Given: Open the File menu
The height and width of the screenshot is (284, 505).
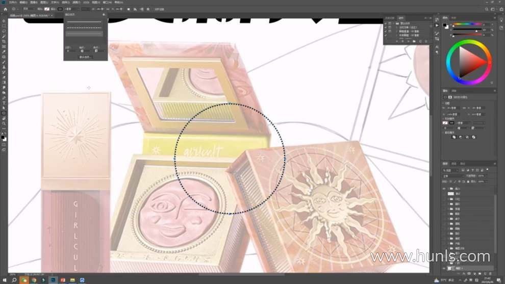Looking at the screenshot, I should [13, 2].
